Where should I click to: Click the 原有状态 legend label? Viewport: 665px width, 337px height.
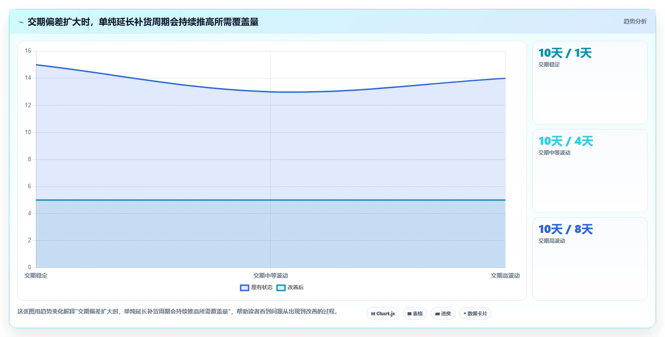tap(262, 287)
